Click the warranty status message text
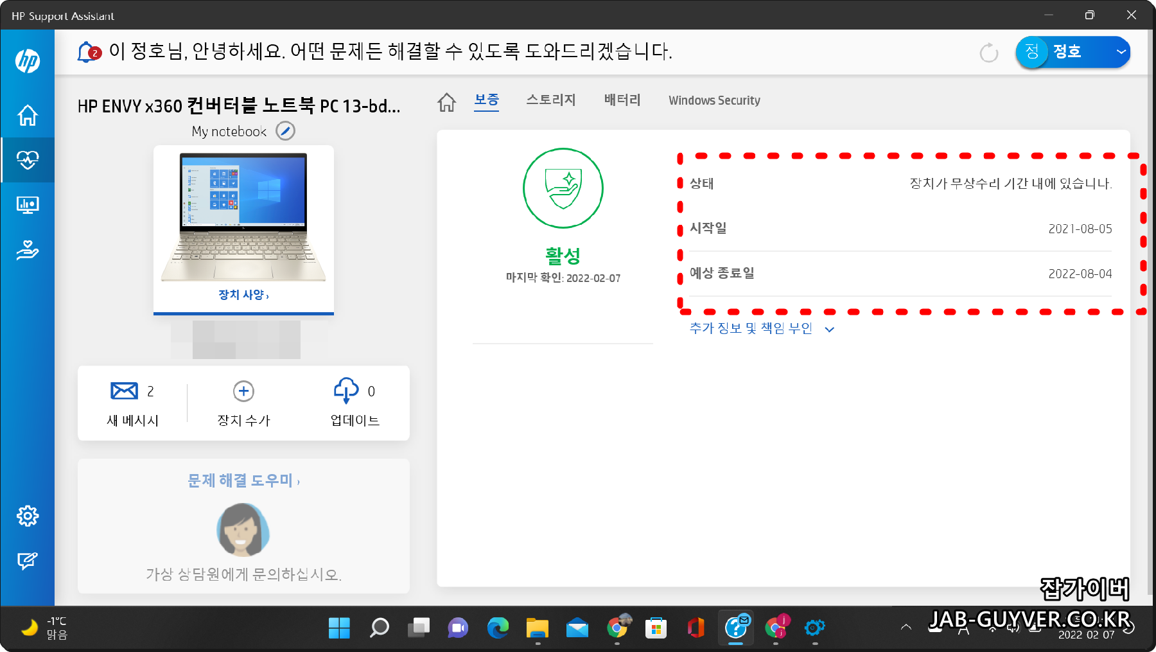Screen dimensions: 1156x652 [x=1011, y=184]
